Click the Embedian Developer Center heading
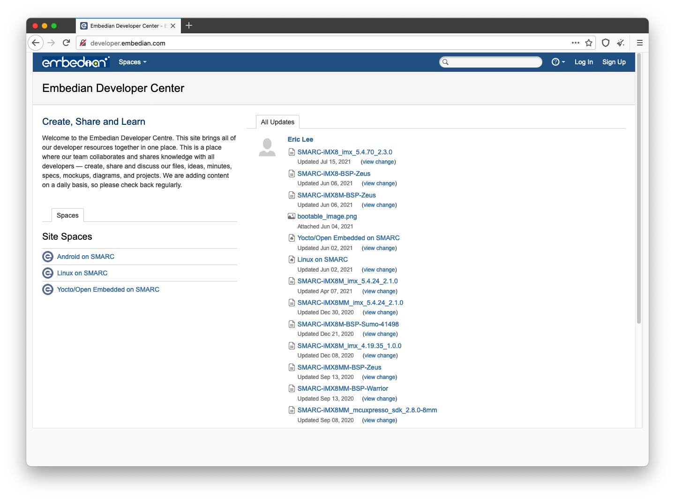This screenshot has width=675, height=501. (113, 88)
